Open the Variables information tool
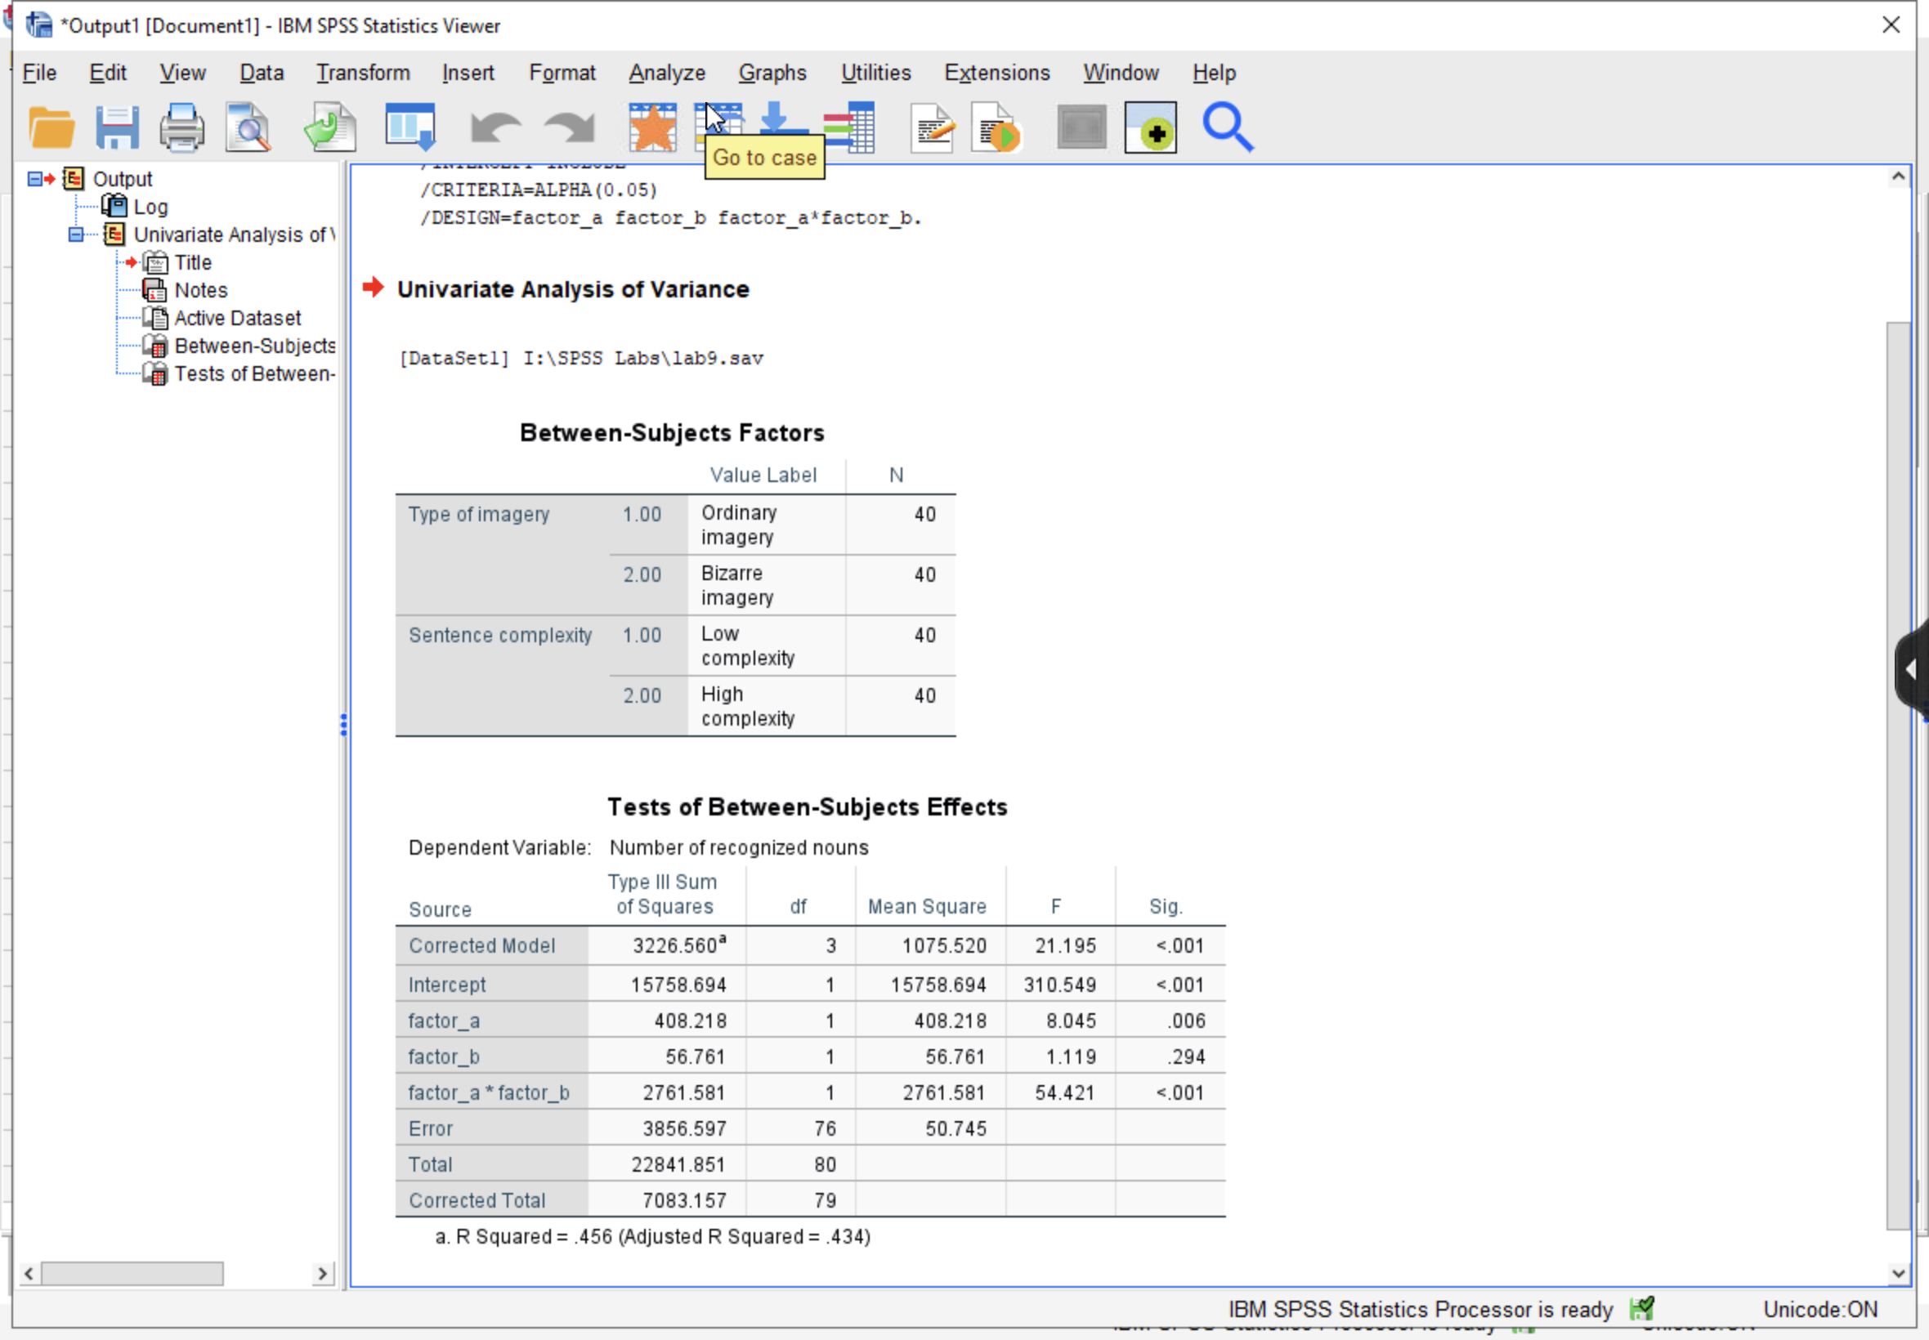Screen dimensions: 1929x1340 click(850, 126)
